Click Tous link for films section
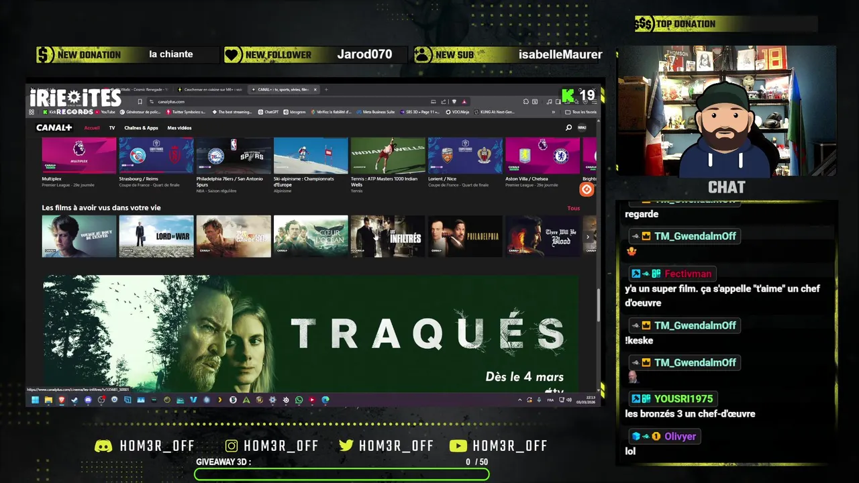The image size is (859, 483). [x=574, y=208]
